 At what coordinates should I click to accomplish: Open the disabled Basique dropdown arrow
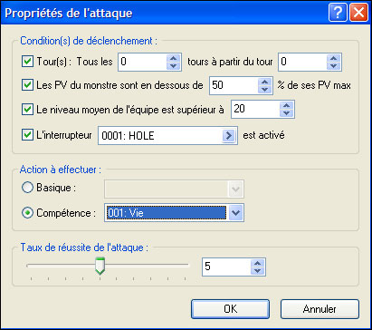pyautogui.click(x=235, y=189)
